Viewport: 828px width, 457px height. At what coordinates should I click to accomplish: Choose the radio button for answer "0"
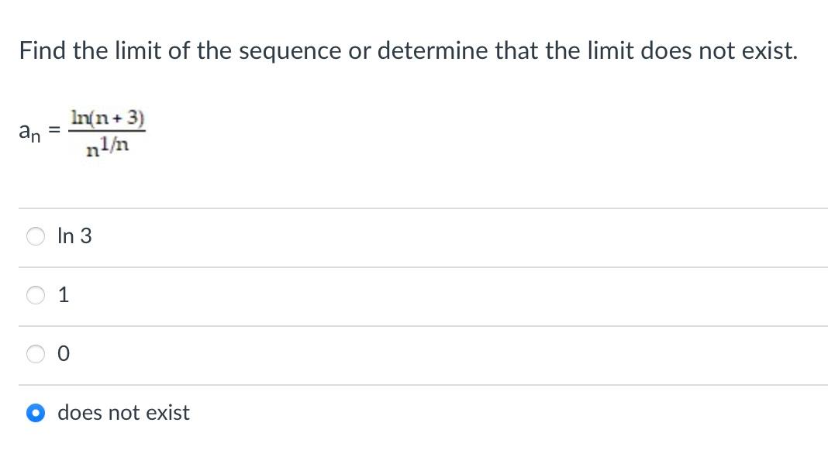pyautogui.click(x=36, y=353)
